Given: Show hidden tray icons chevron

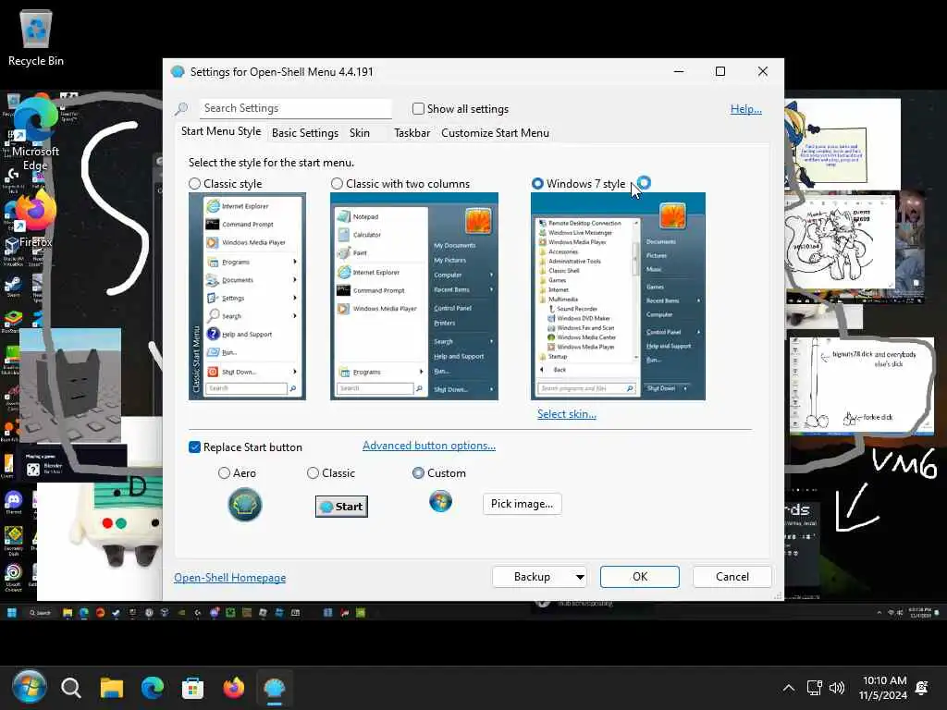Looking at the screenshot, I should tap(789, 688).
